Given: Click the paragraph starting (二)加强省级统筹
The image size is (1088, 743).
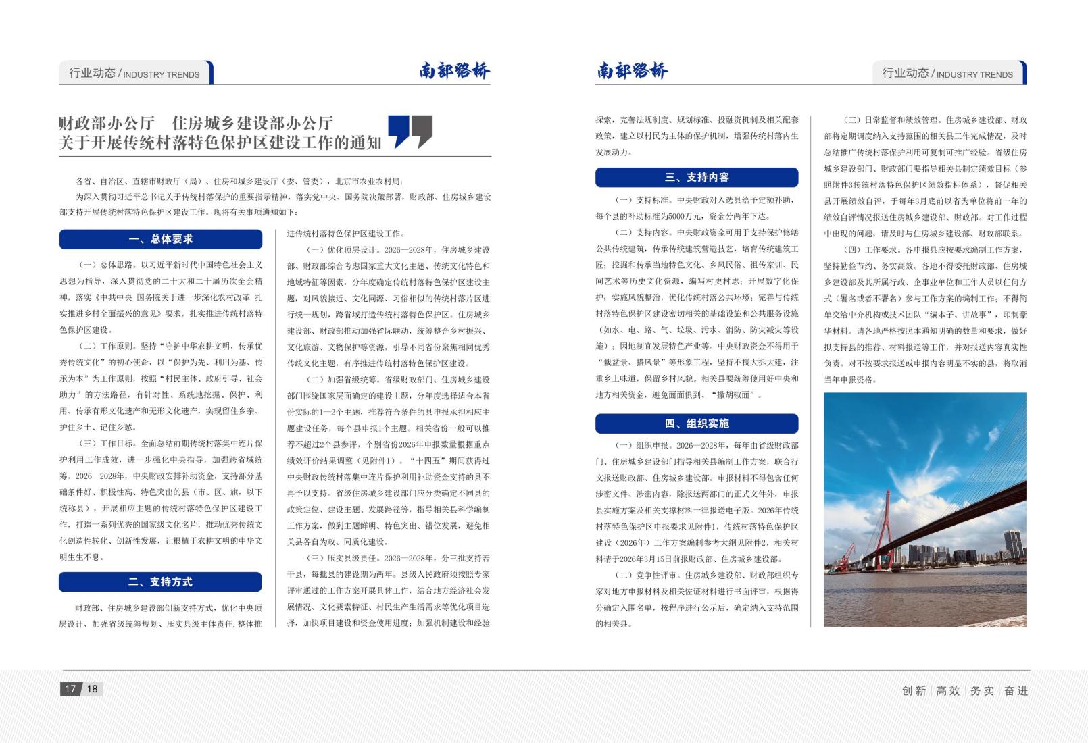Looking at the screenshot, I should [x=389, y=461].
